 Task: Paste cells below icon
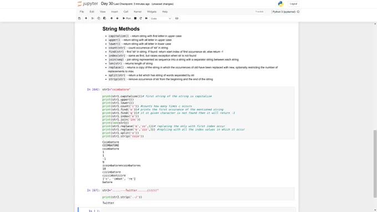(105, 18)
